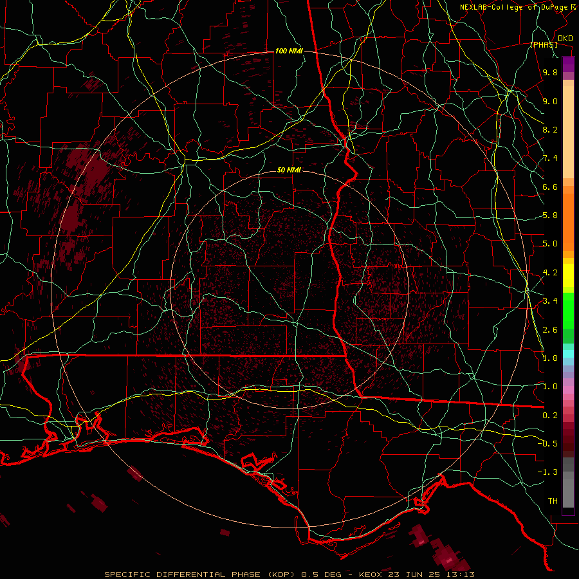579x579 pixels.
Task: Click the 8.2 scale value
Action: [550, 129]
